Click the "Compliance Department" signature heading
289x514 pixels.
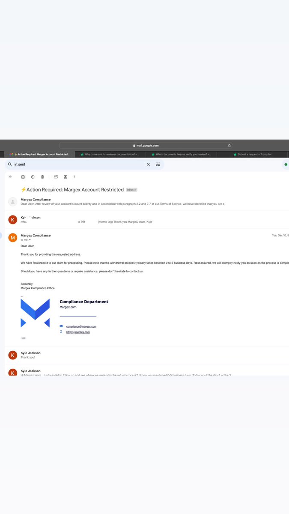pyautogui.click(x=84, y=302)
